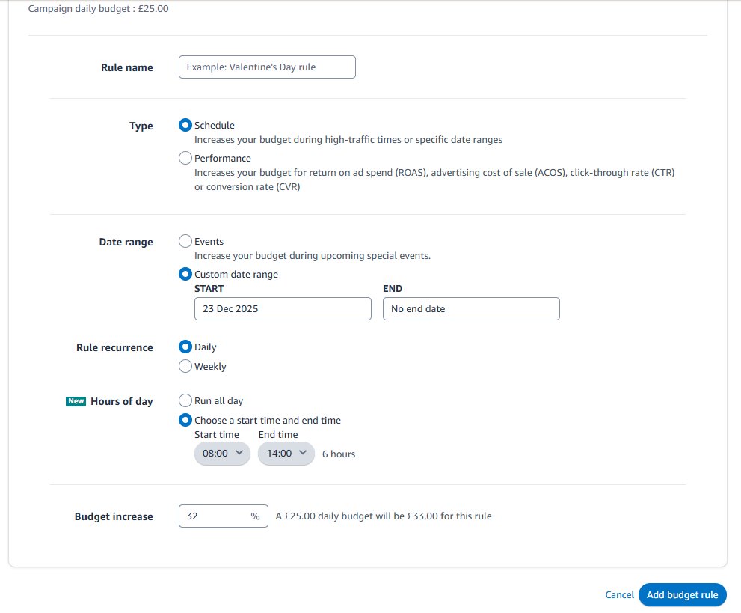Screen dimensions: 741x613
Task: Click the Add budget rule button
Action: pyautogui.click(x=681, y=594)
